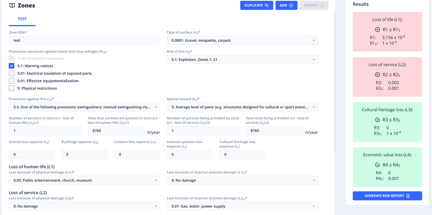Switch to the TEST tab

(22, 19)
